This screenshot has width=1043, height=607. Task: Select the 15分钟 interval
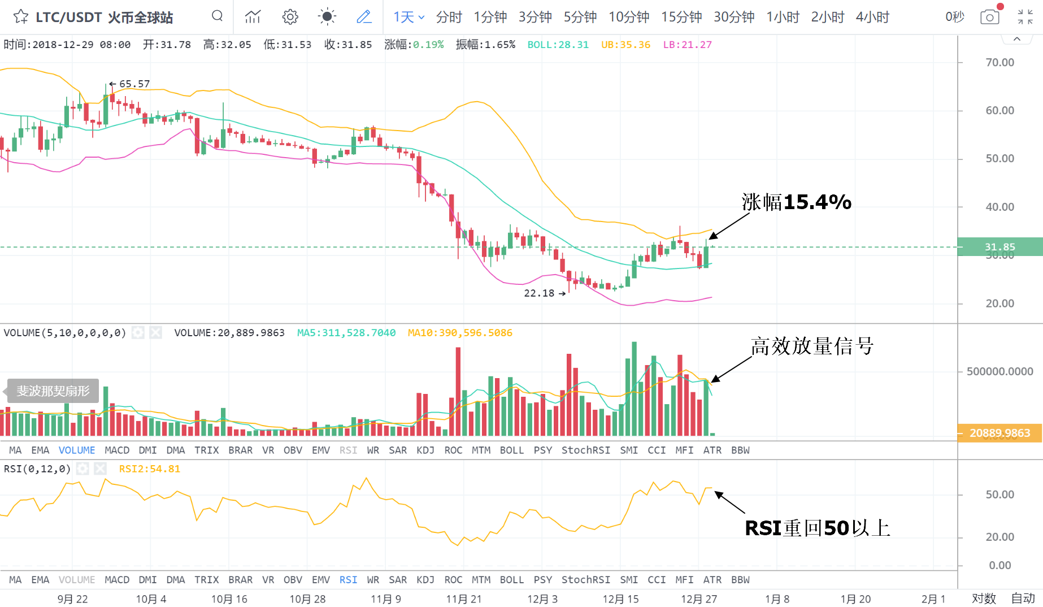tap(681, 17)
